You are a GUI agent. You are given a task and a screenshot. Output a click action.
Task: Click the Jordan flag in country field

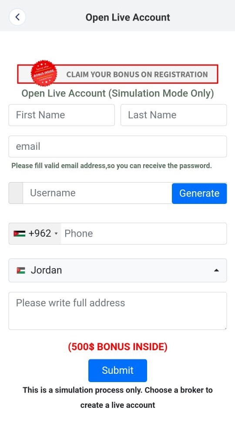click(x=21, y=270)
